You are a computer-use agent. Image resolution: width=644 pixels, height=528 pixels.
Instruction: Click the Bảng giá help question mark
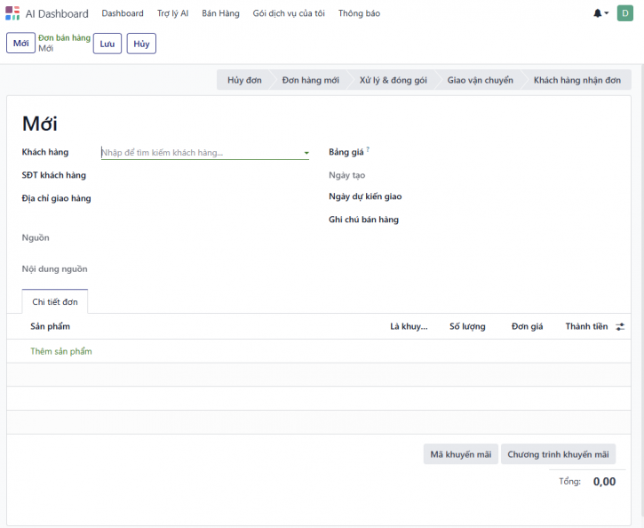[x=368, y=150]
